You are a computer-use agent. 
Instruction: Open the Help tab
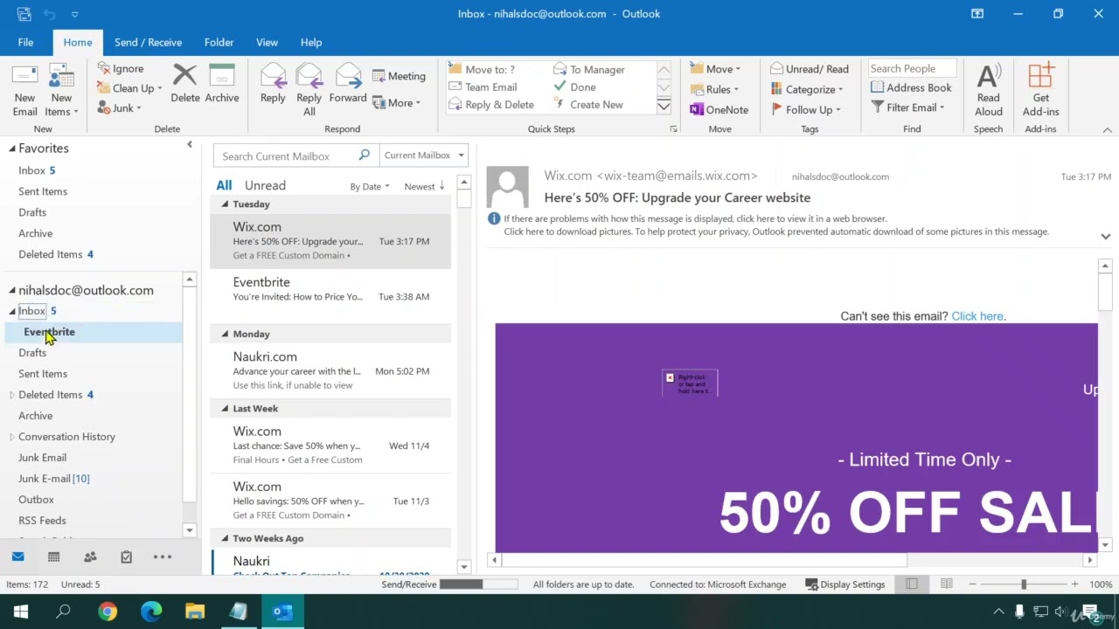(x=311, y=42)
